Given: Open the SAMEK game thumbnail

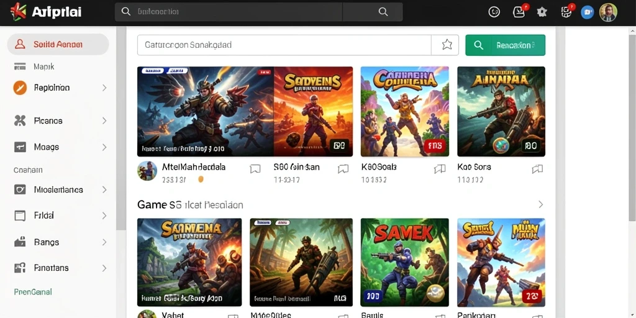Looking at the screenshot, I should (404, 262).
